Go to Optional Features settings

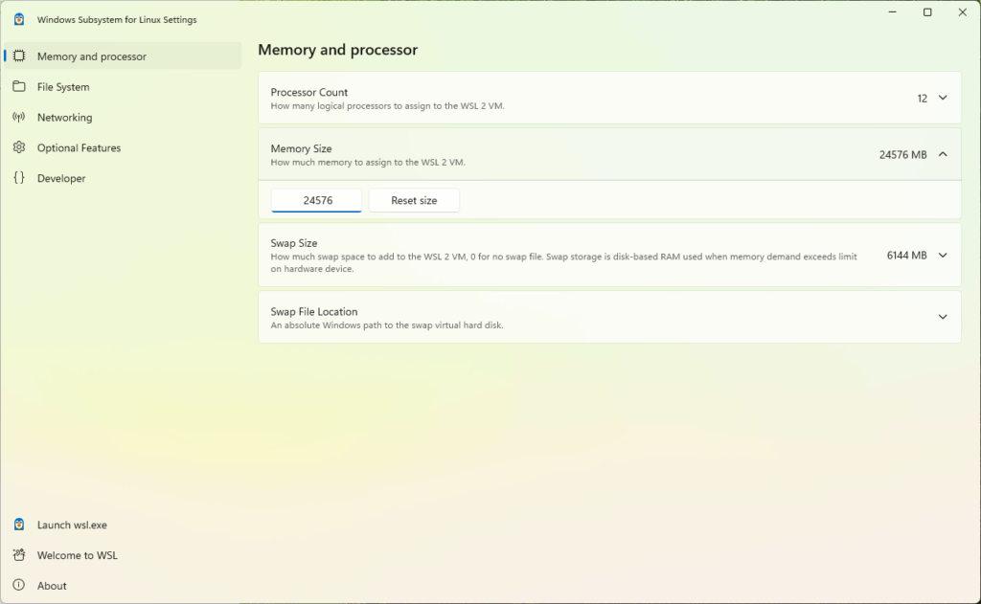click(123, 147)
